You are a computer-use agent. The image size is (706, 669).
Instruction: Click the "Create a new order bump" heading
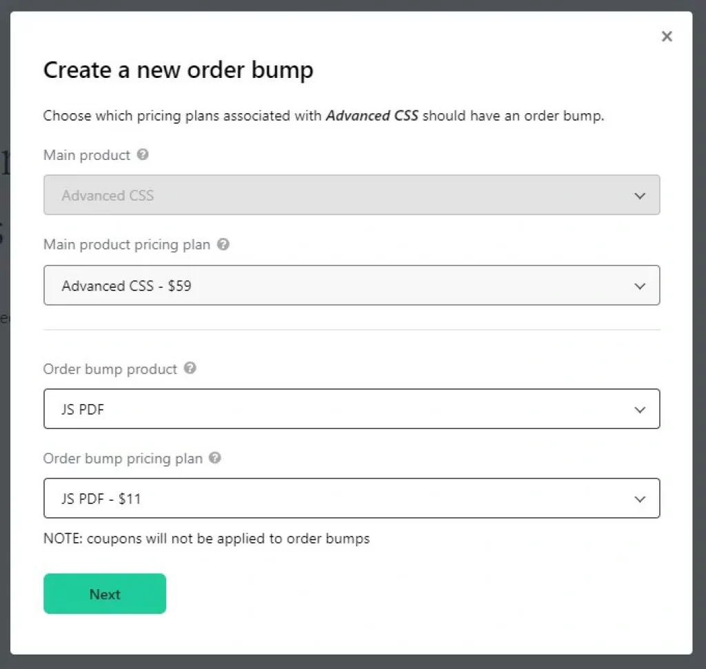click(178, 70)
